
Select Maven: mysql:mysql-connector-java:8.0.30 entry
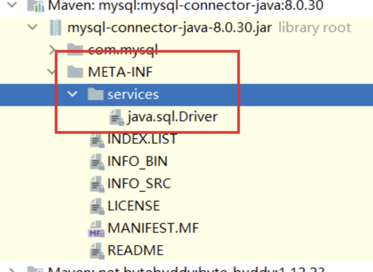[x=186, y=5]
